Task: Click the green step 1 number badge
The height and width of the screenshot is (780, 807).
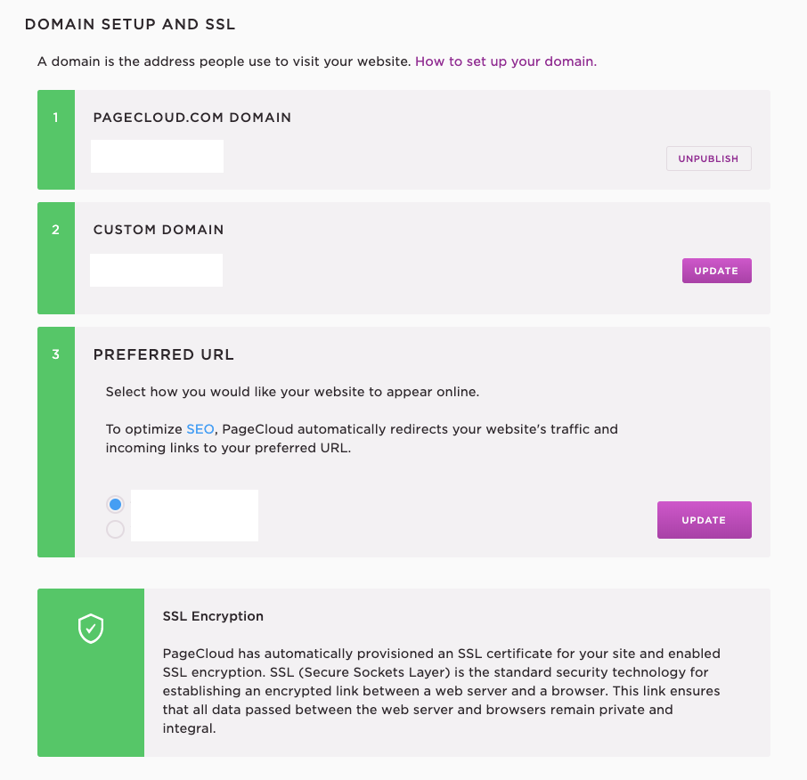Action: tap(56, 118)
